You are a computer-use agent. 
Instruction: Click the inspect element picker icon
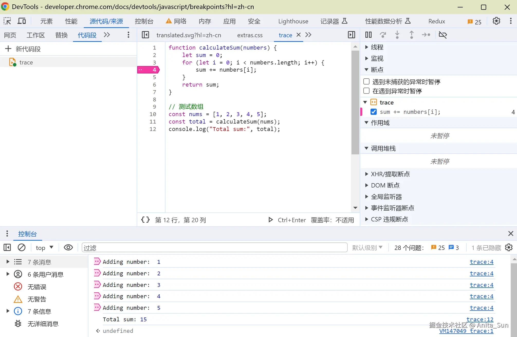click(x=7, y=21)
